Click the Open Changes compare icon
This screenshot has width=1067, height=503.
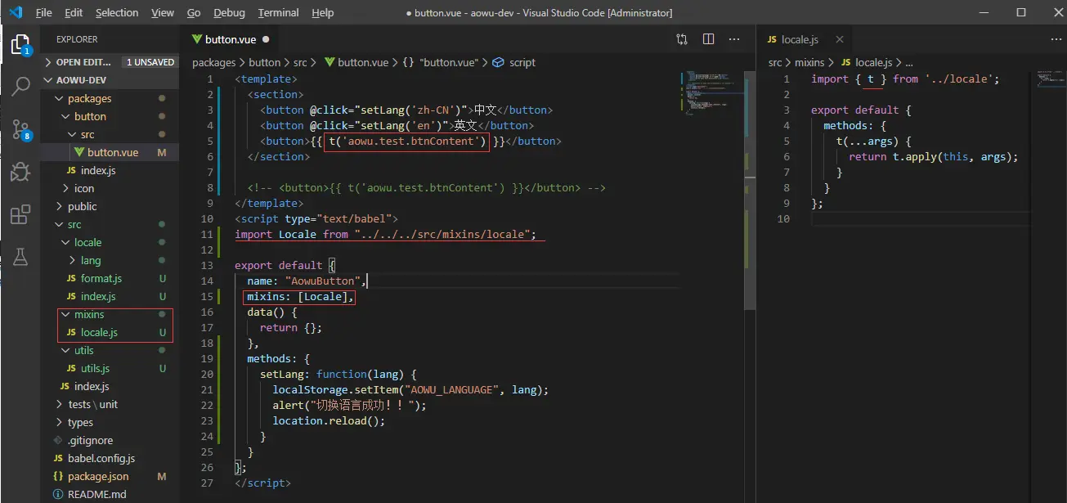(682, 39)
